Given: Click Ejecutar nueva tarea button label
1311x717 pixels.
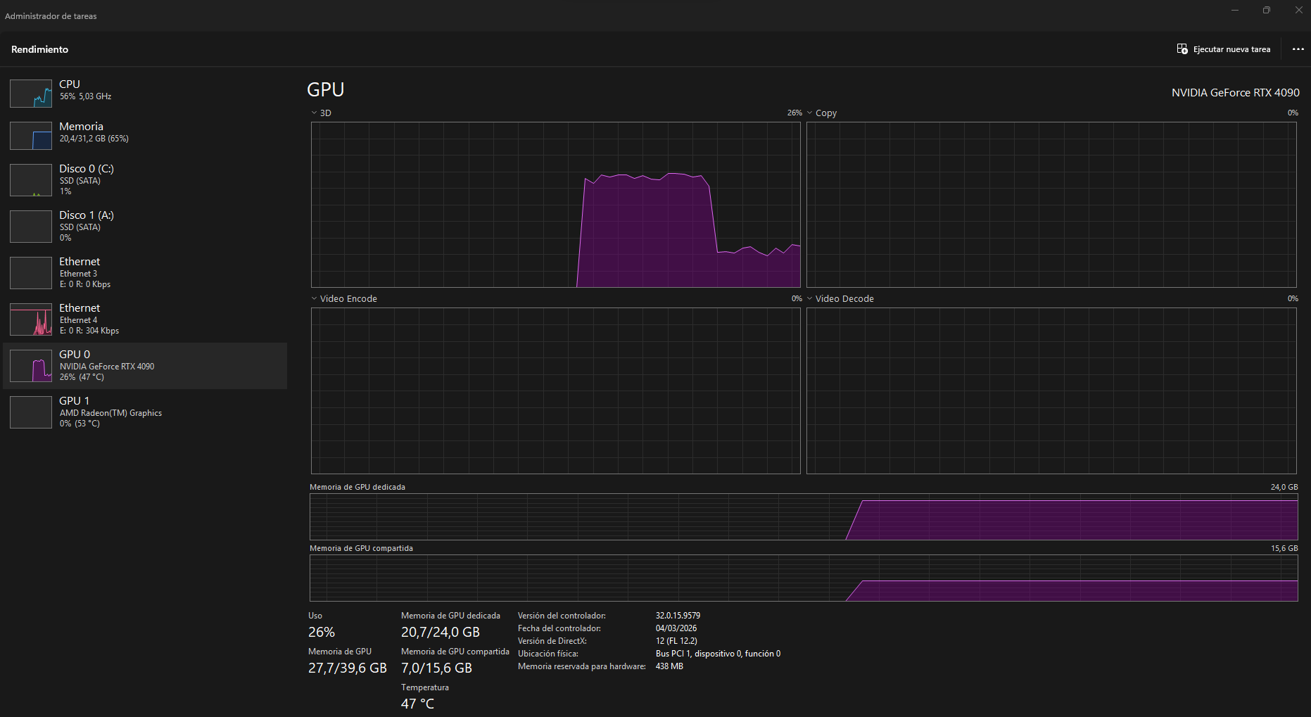Looking at the screenshot, I should [1231, 49].
